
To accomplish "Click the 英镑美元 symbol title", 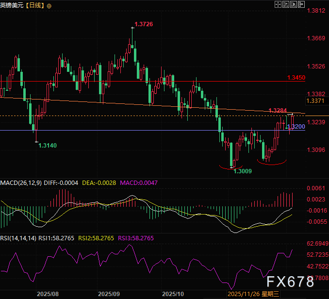I will (x=12, y=5).
